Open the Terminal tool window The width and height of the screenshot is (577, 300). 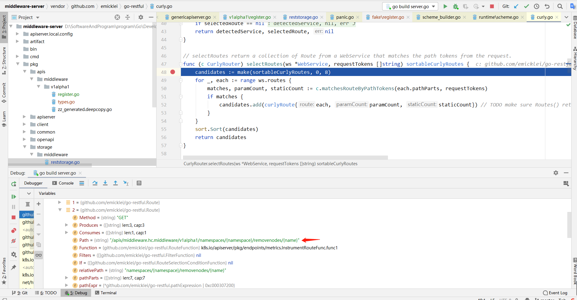click(x=106, y=293)
